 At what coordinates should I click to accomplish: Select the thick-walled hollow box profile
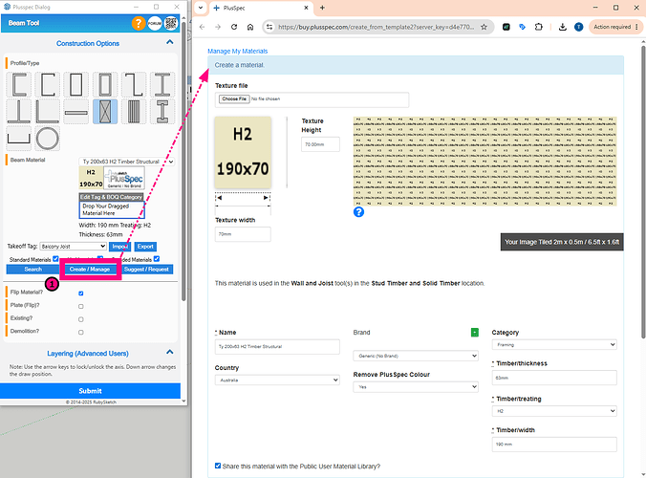tap(105, 84)
